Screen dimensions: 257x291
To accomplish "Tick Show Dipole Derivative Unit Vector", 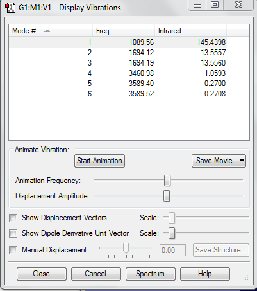I will pyautogui.click(x=13, y=233).
